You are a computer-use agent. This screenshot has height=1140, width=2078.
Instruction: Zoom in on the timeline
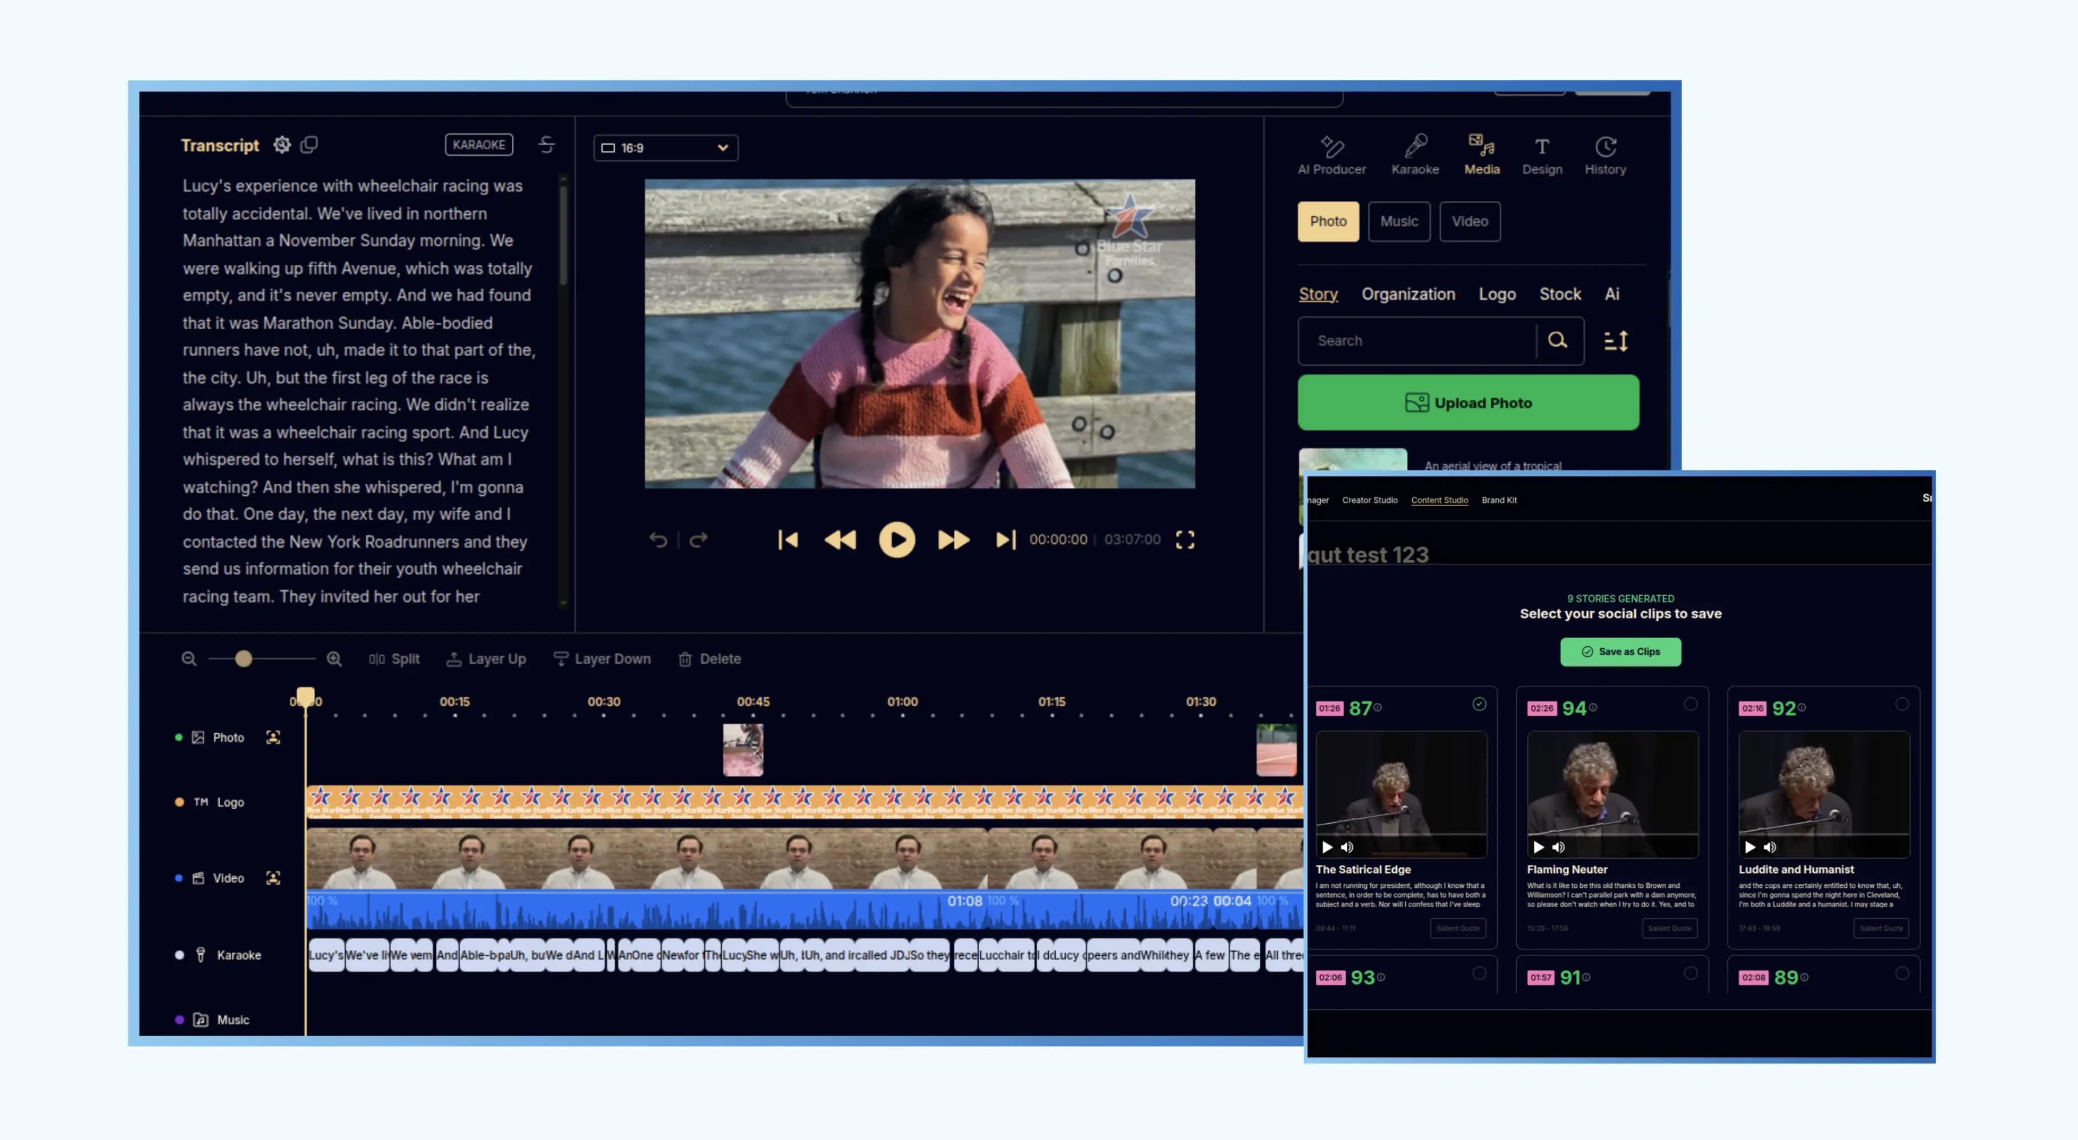(334, 658)
